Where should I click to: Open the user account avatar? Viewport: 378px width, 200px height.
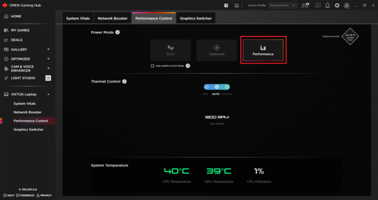click(x=347, y=6)
